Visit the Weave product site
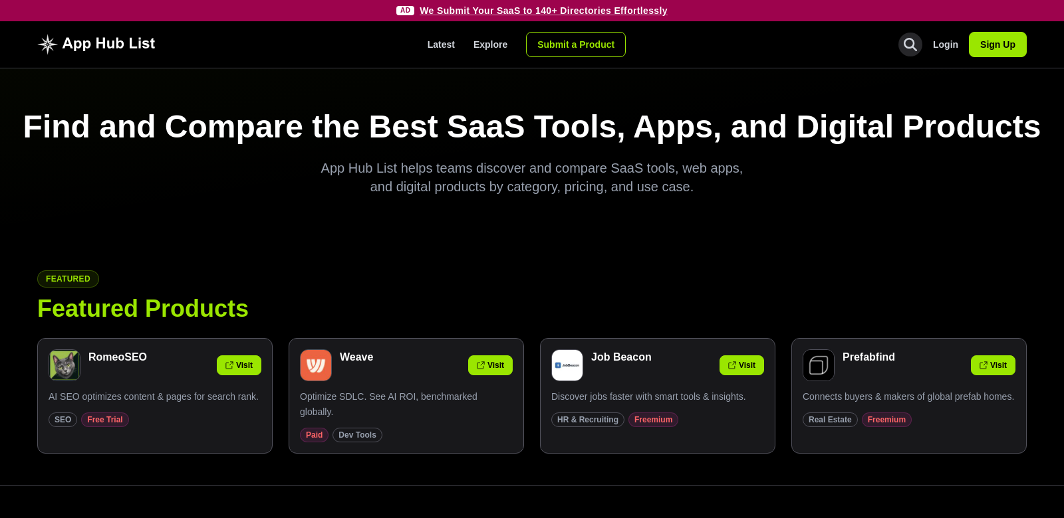1064x518 pixels. click(x=490, y=365)
